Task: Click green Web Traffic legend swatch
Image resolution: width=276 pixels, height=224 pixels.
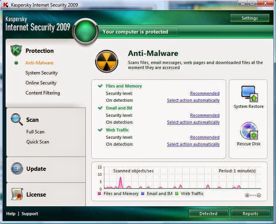Action: point(177,194)
